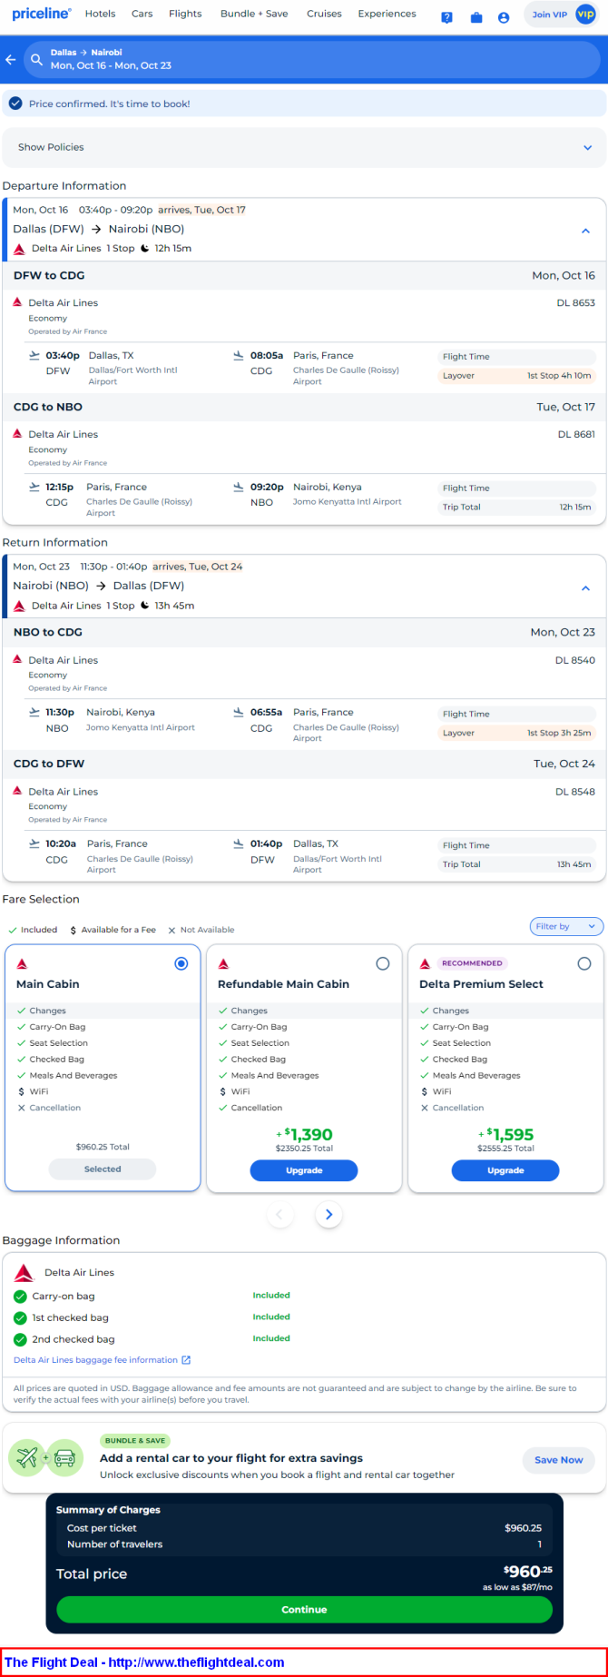This screenshot has width=608, height=1677.
Task: Open the My Trips briefcase icon
Action: point(476,17)
